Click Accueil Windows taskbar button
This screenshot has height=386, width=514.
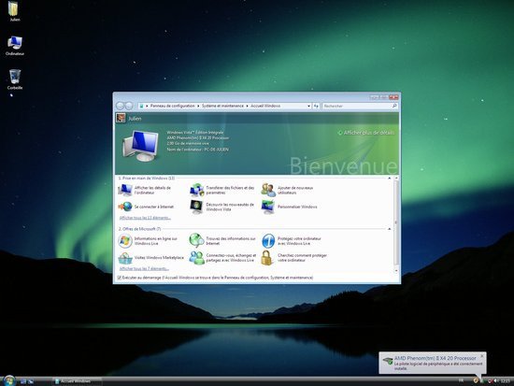click(78, 381)
